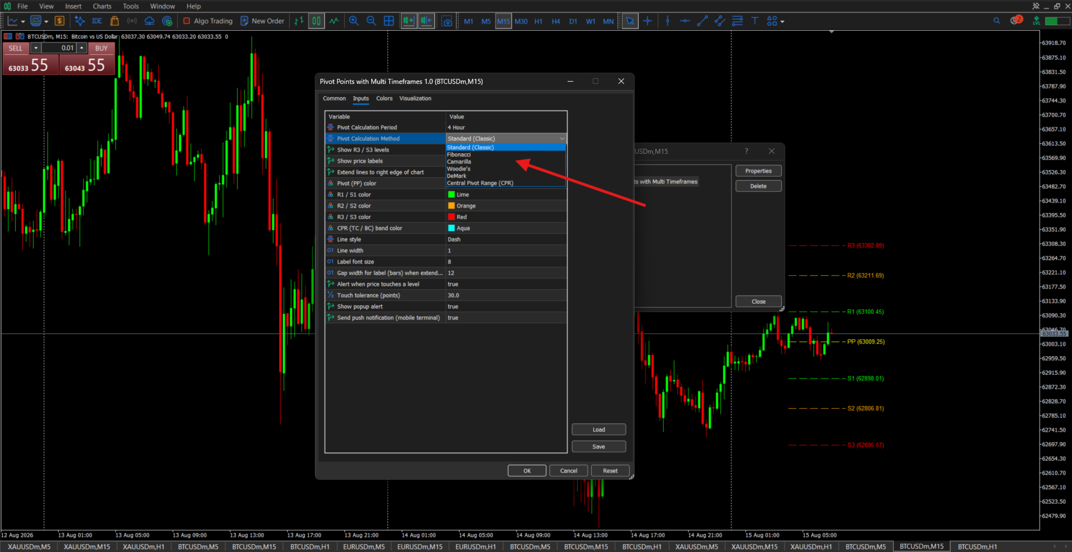
Task: Switch to the Visualization tab
Action: (x=415, y=98)
